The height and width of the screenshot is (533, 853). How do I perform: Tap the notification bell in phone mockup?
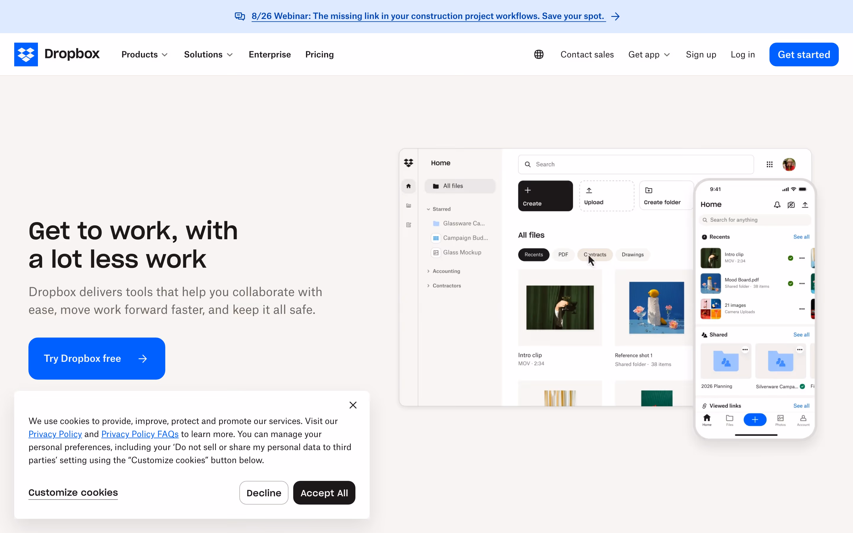pyautogui.click(x=777, y=205)
